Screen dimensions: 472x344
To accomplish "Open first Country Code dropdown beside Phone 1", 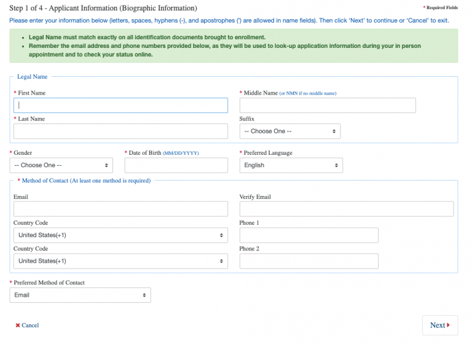I will (120, 235).
